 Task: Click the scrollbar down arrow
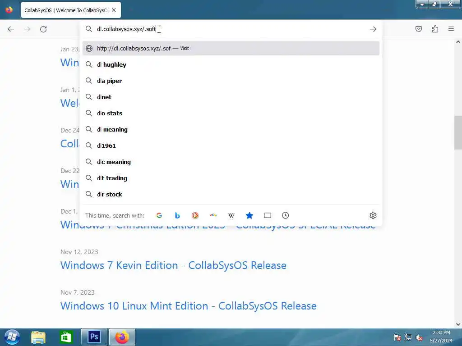click(x=458, y=324)
